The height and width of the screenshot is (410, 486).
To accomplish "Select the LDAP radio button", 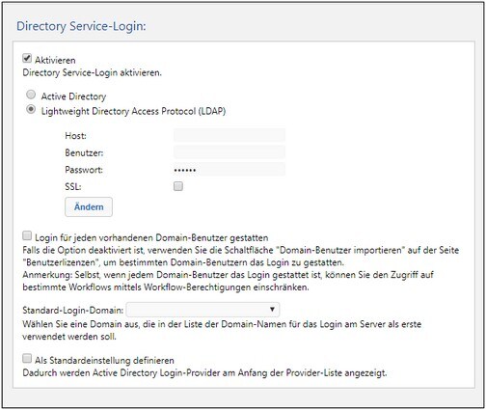I will (x=31, y=110).
